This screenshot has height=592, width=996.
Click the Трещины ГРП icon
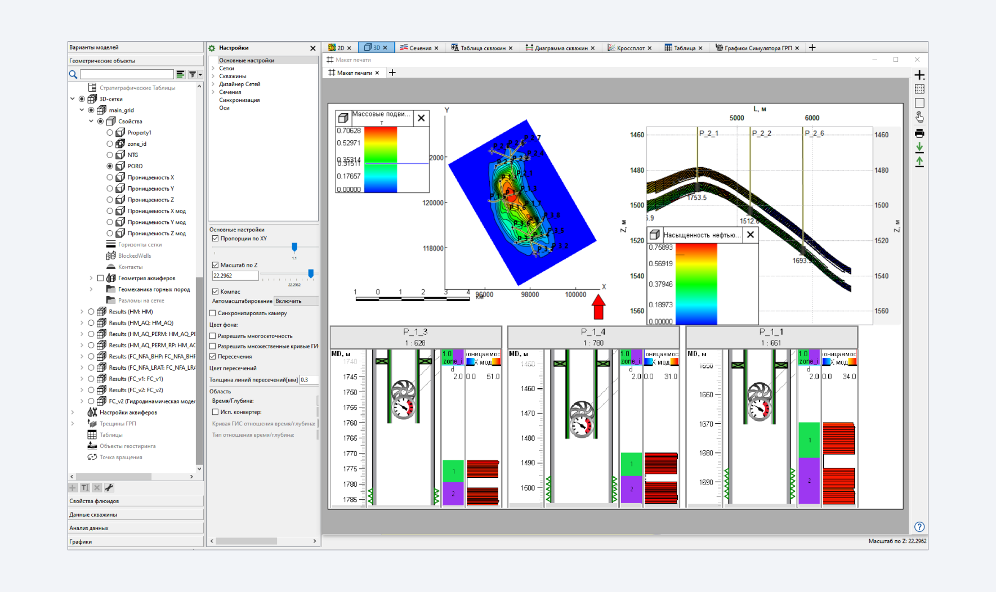(92, 424)
